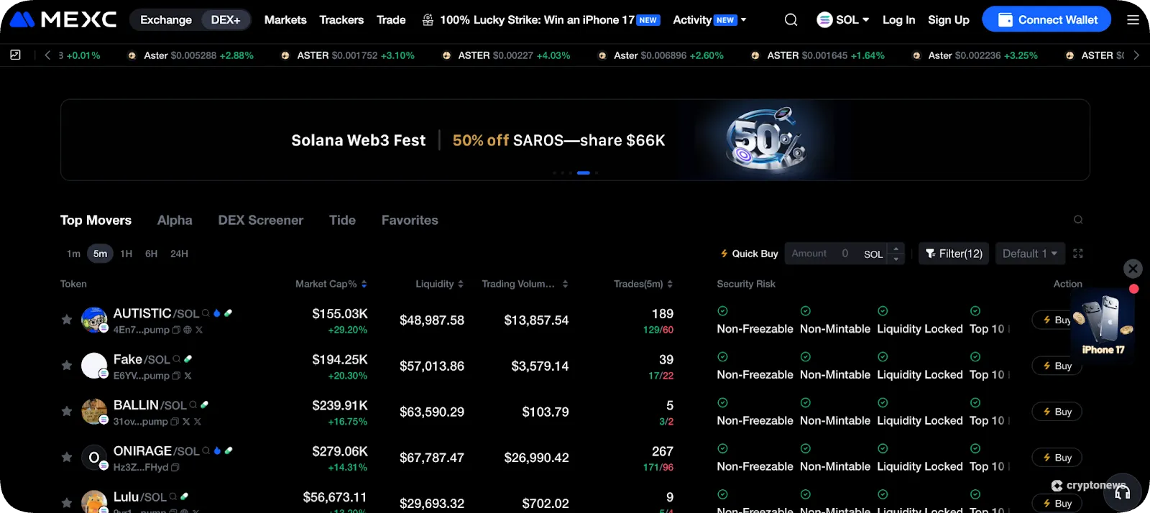The height and width of the screenshot is (513, 1150).
Task: Copy the AUTISTIC contract address
Action: (x=176, y=330)
